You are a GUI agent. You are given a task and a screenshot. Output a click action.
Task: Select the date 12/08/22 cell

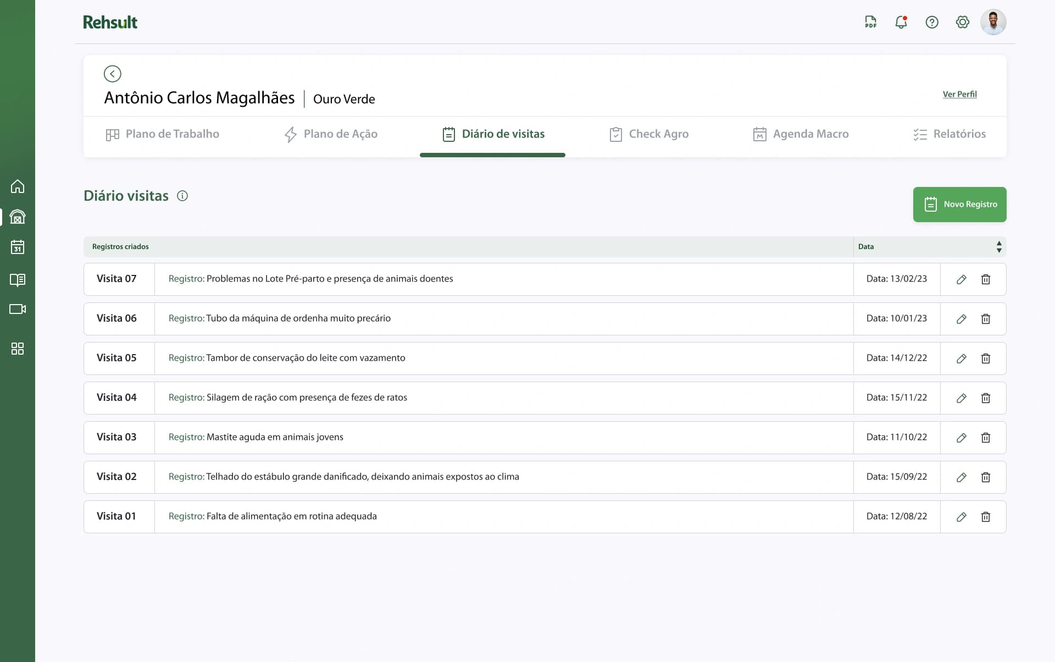(x=897, y=516)
